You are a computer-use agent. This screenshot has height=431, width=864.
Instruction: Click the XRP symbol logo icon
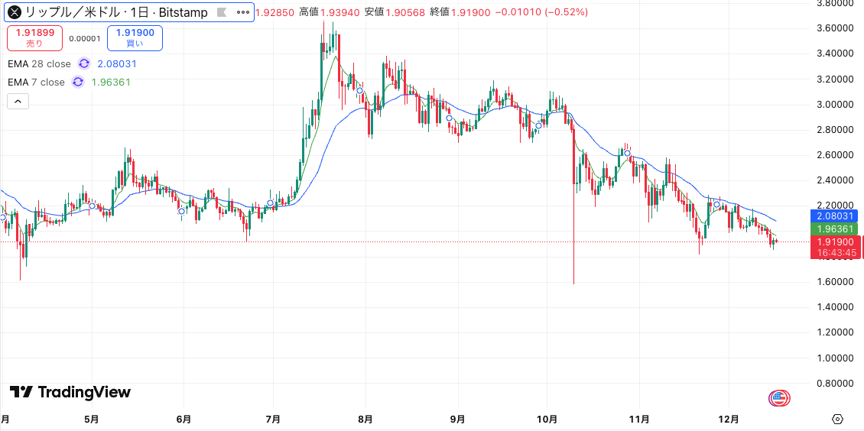tap(14, 12)
